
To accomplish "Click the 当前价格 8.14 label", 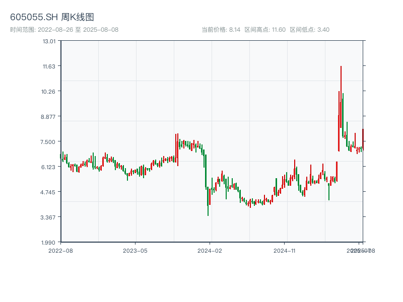I will (x=221, y=30).
